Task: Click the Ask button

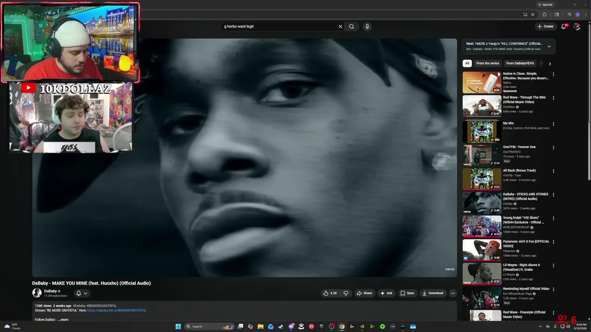Action: 386,293
